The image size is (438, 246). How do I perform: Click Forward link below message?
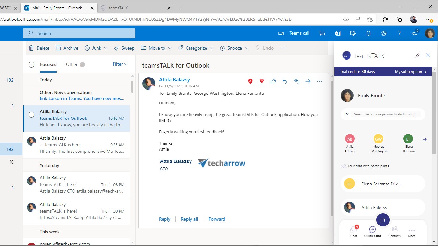[x=217, y=219]
